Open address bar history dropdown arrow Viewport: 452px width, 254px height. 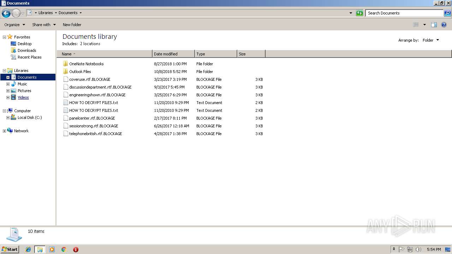pos(351,13)
